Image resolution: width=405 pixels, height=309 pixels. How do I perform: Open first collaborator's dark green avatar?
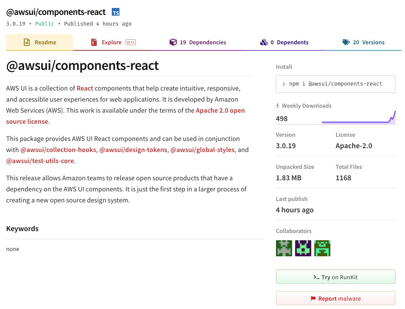pyautogui.click(x=284, y=248)
